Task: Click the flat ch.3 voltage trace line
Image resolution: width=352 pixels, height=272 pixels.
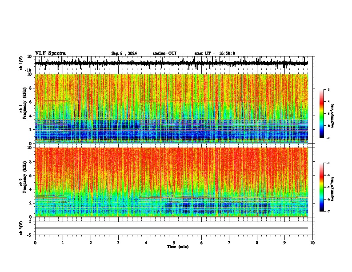Action: [172, 228]
